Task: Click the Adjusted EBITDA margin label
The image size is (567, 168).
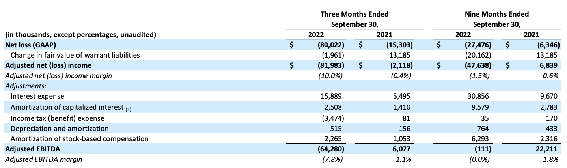Action: click(x=43, y=159)
